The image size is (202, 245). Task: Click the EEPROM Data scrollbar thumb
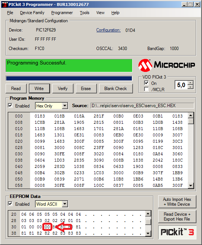click(x=148, y=222)
